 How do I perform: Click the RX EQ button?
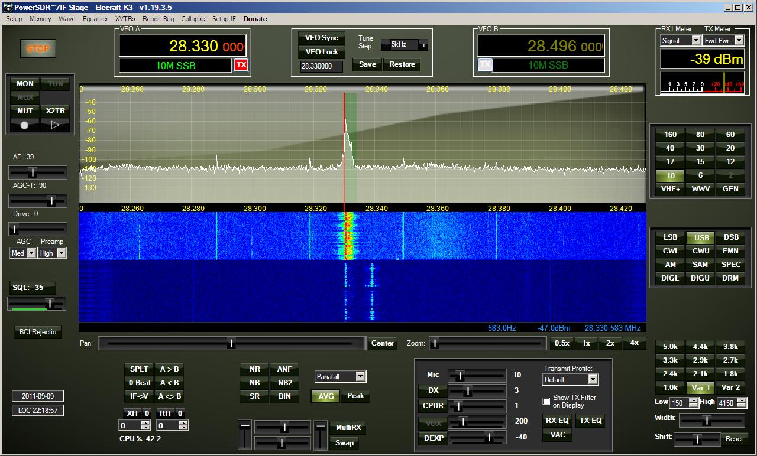[x=557, y=421]
